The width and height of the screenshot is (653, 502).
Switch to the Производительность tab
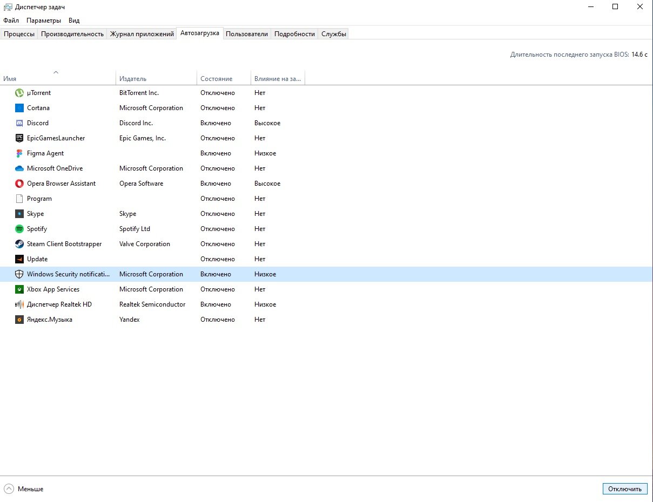[x=72, y=34]
